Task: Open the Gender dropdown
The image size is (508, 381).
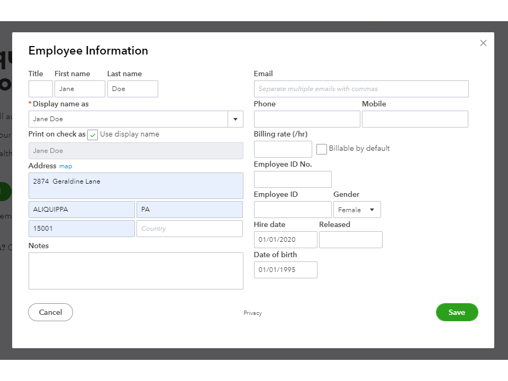Action: [x=357, y=210]
